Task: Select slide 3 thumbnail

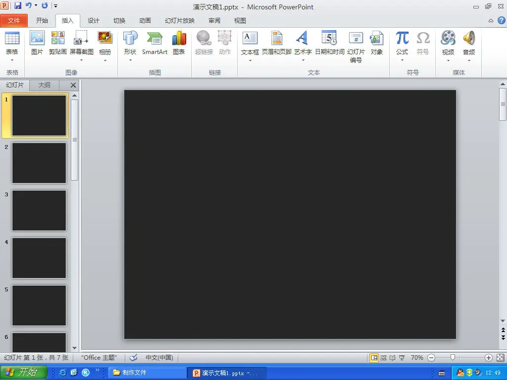Action: (x=39, y=210)
